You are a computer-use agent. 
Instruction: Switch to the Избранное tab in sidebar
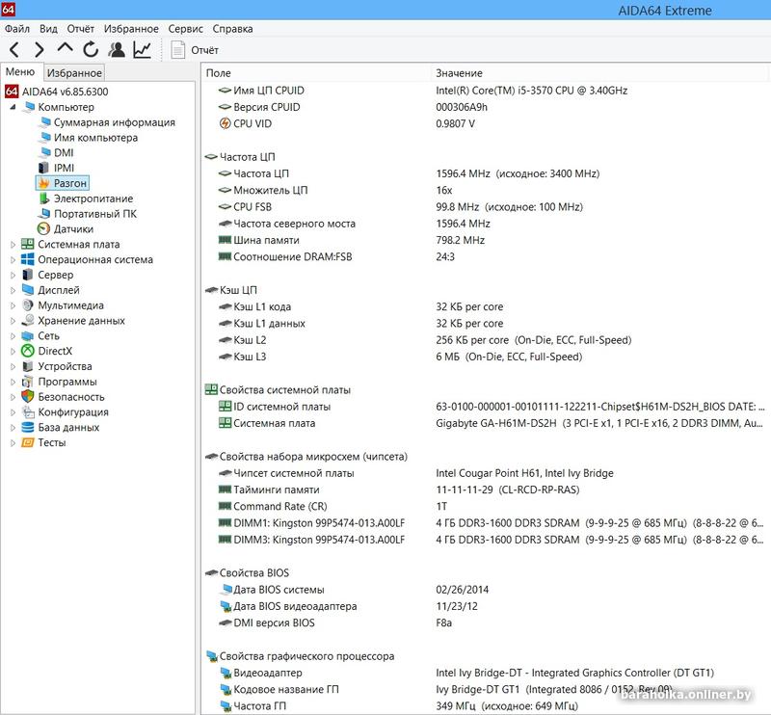click(74, 73)
